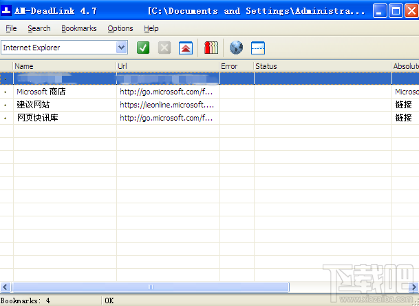Close the AM-DeadLink window
Screen dimensions: 419x306
tap(411, 11)
